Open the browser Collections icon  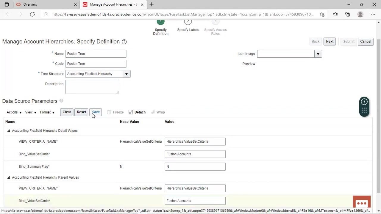point(348,14)
